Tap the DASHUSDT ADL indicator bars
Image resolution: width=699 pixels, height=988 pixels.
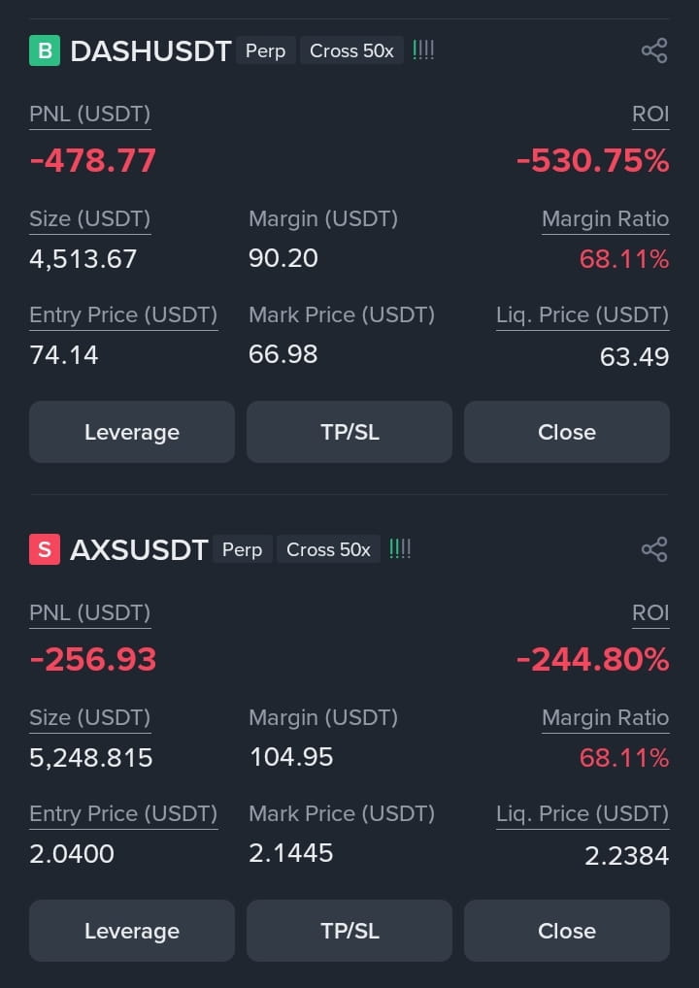point(423,50)
